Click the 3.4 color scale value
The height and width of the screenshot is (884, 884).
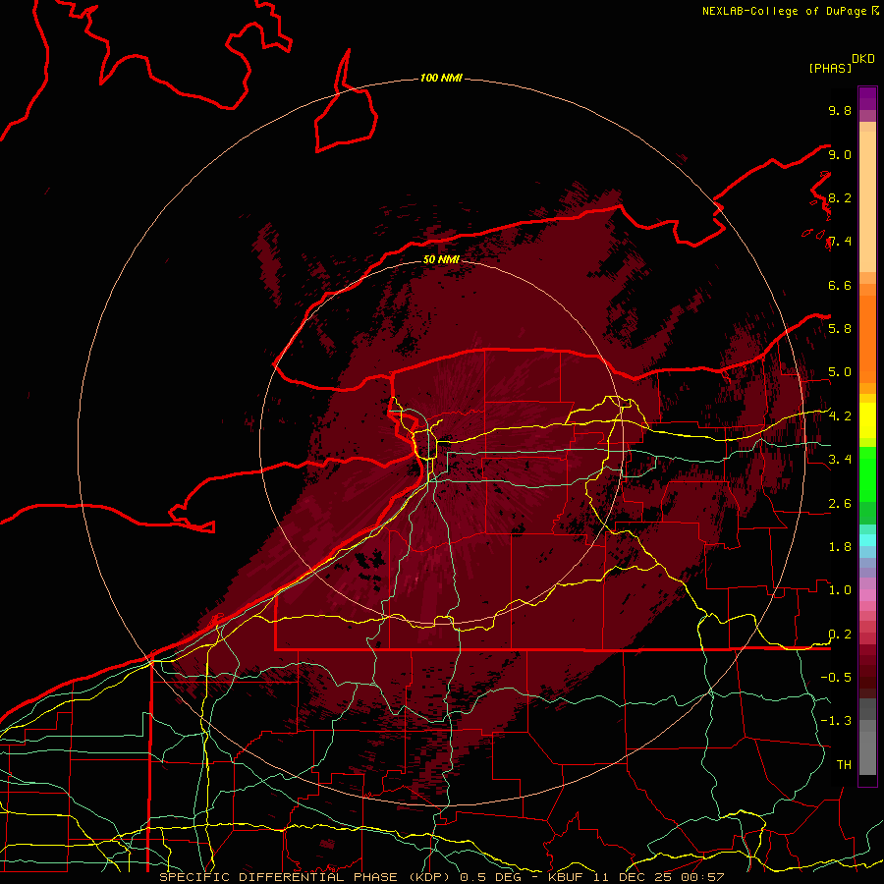click(840, 460)
